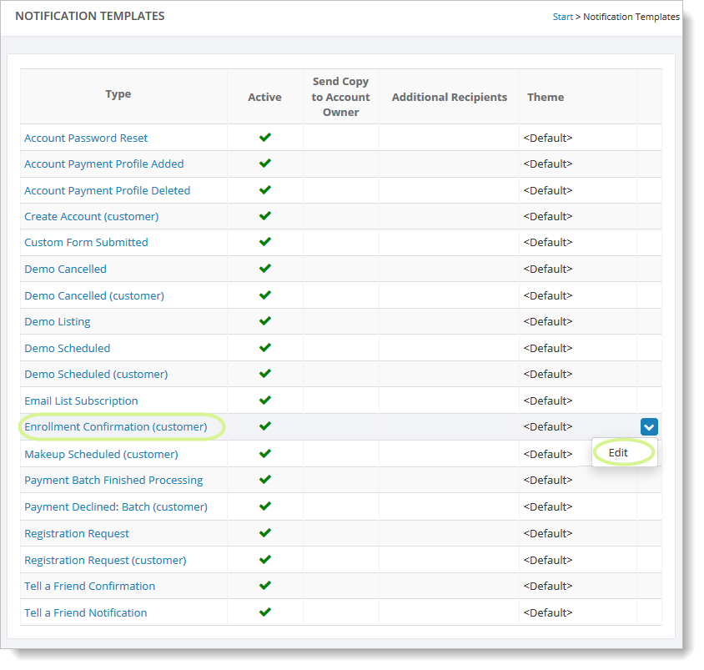Image resolution: width=704 pixels, height=670 pixels.
Task: Open Account Payment Profile Deleted template
Action: [x=107, y=190]
